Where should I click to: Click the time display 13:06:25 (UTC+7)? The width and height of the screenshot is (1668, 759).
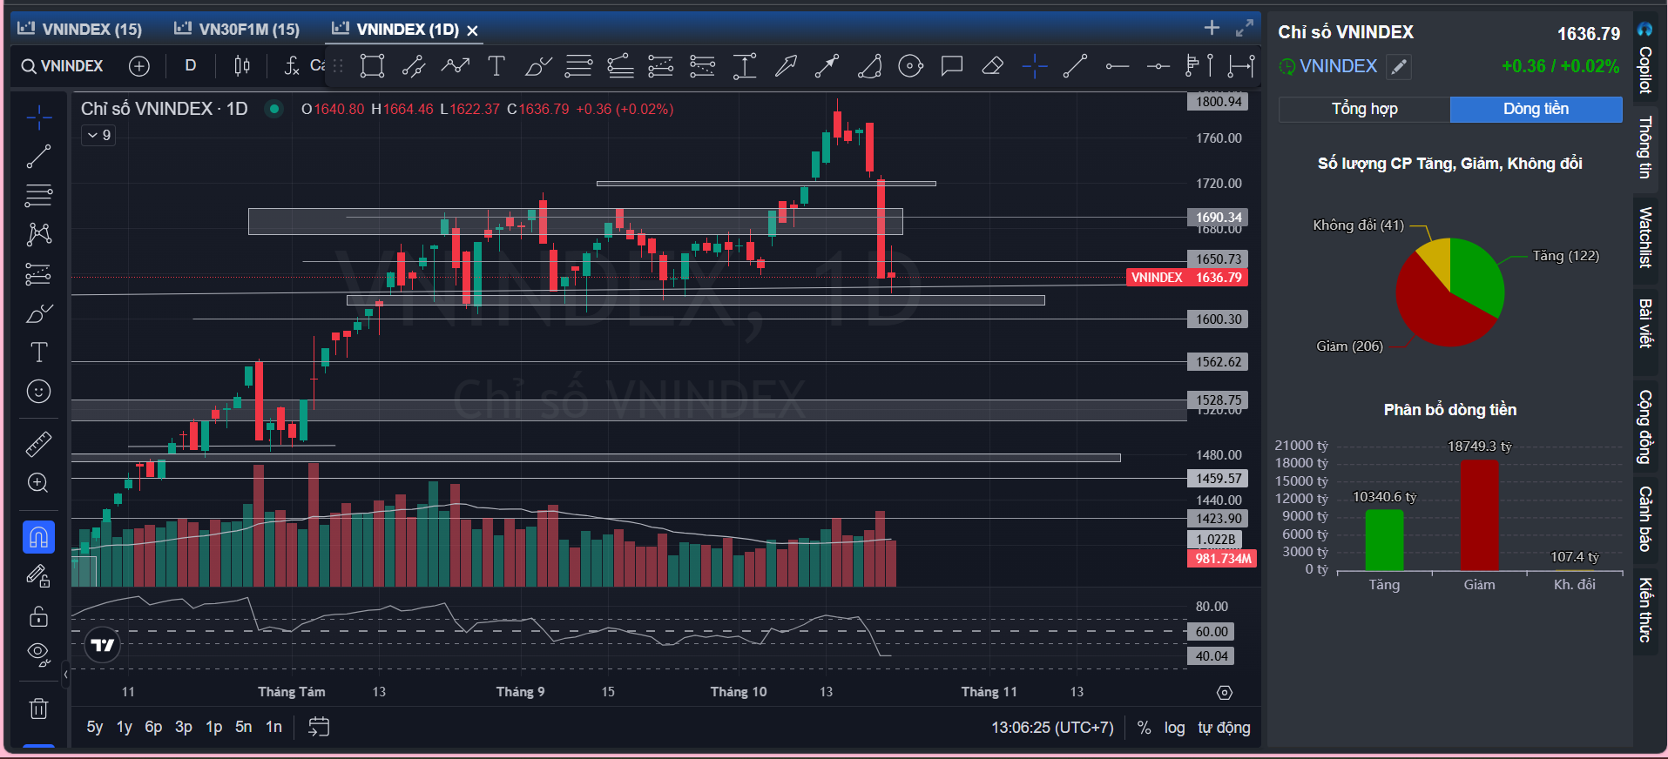(x=1052, y=728)
